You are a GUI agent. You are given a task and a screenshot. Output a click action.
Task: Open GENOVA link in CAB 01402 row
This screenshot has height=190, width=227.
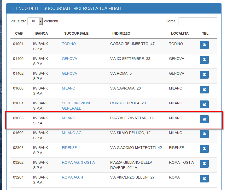tap(69, 73)
